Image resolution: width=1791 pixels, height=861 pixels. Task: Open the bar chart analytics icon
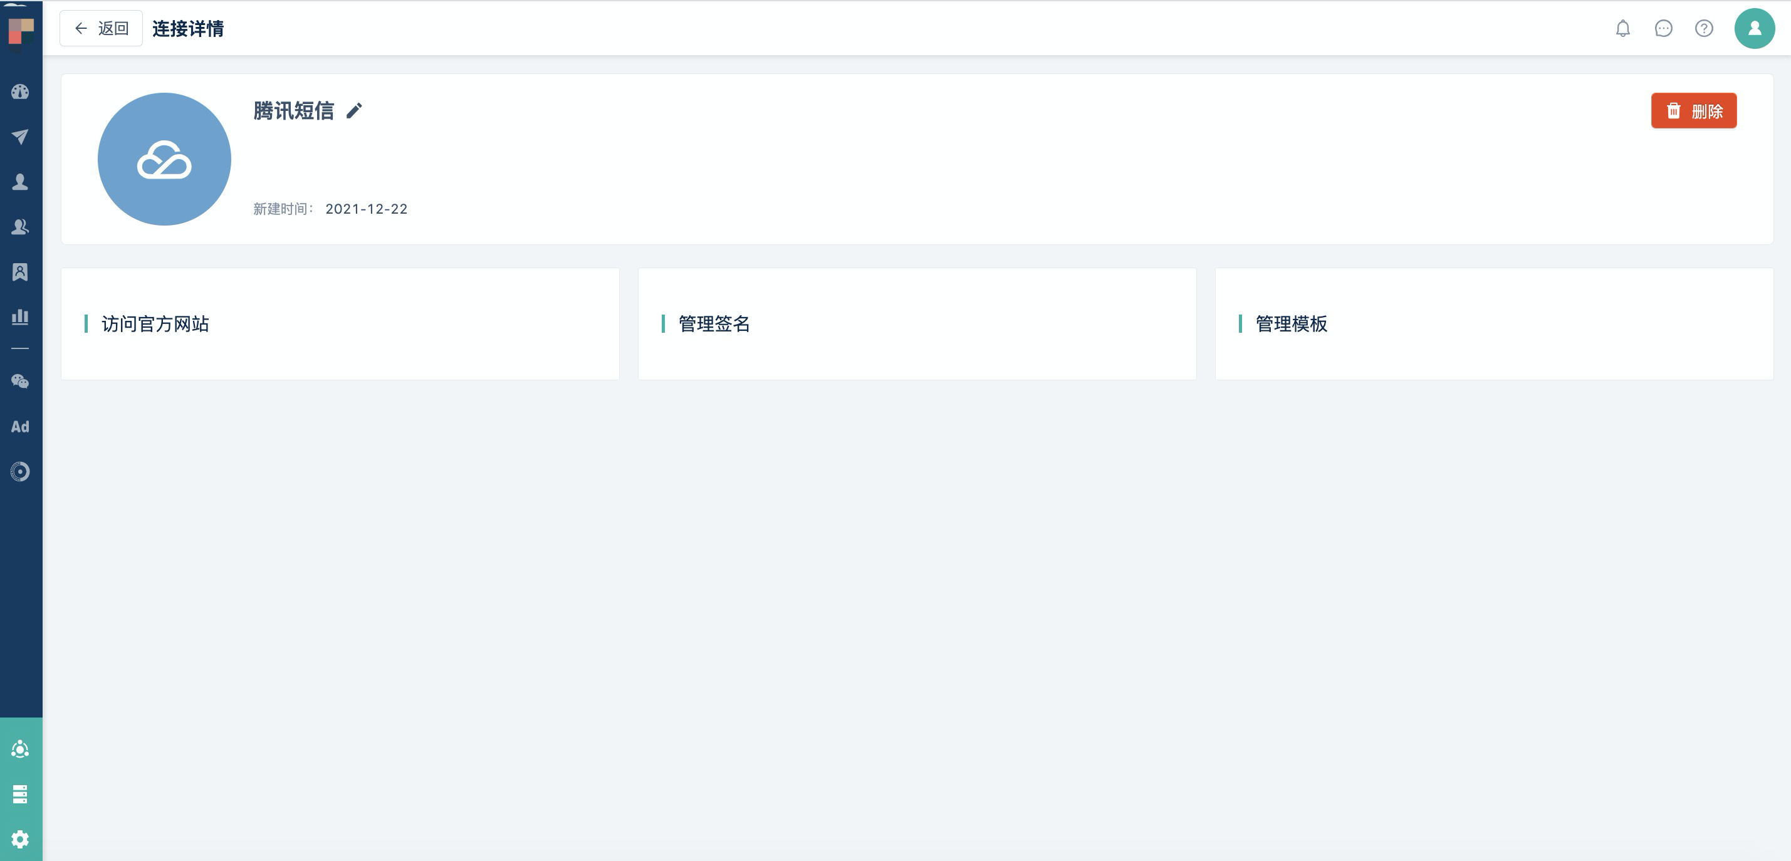[20, 317]
